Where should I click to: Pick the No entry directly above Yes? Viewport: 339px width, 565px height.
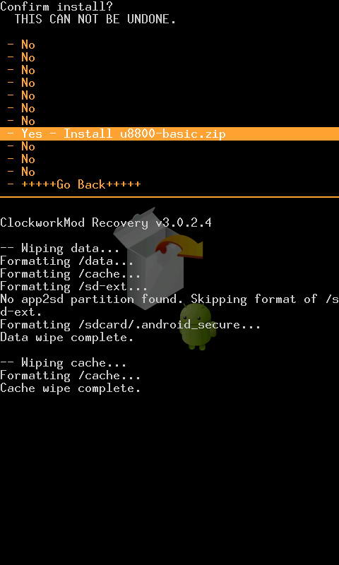click(21, 121)
